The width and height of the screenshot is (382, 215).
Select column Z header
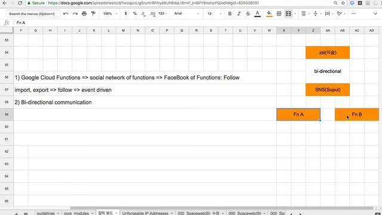coord(313,30)
